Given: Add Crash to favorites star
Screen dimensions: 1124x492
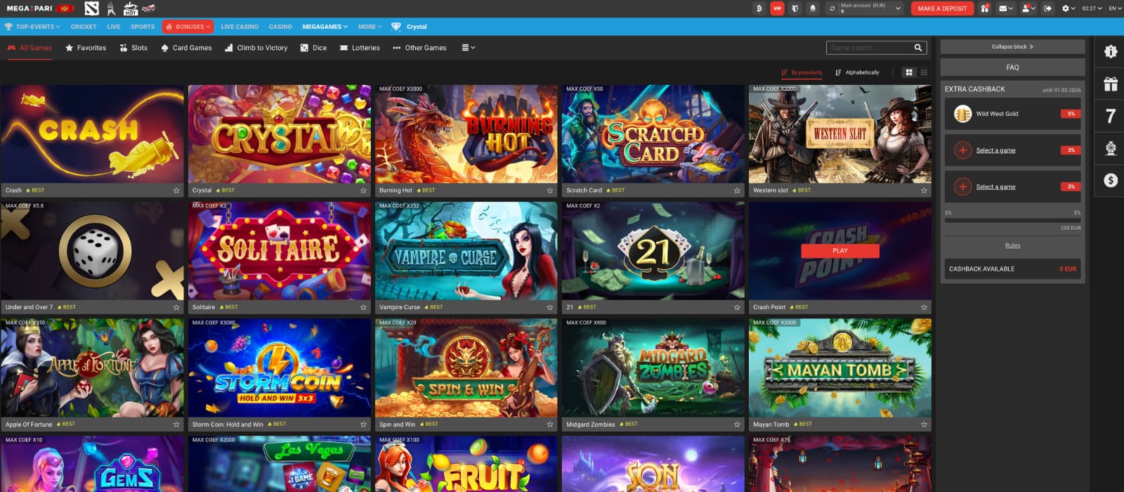Looking at the screenshot, I should point(176,190).
